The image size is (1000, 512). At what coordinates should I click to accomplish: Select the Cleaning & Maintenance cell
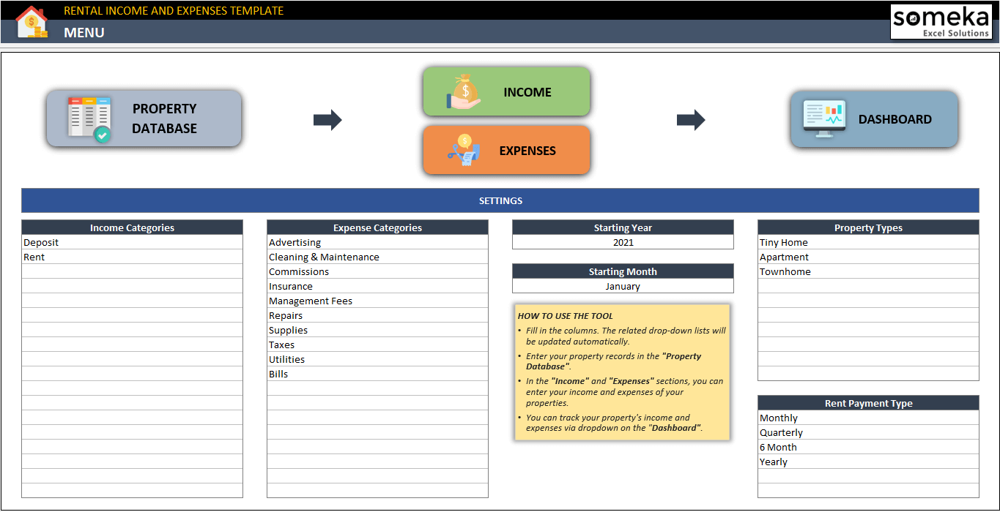[377, 257]
